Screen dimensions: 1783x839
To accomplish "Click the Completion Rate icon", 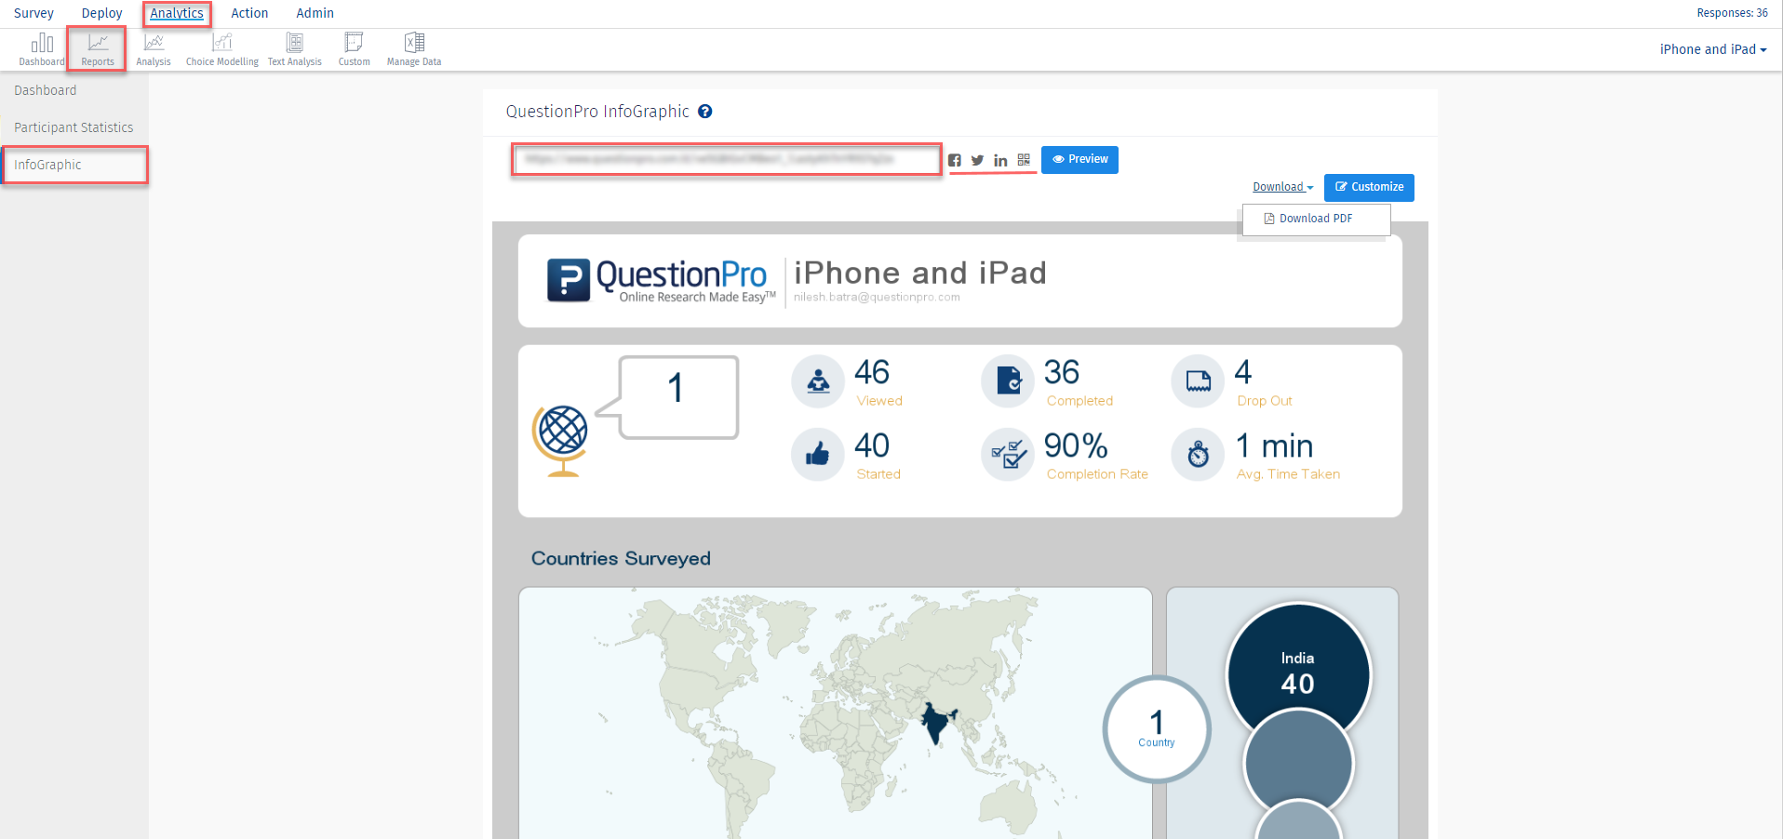I will click(x=1008, y=455).
